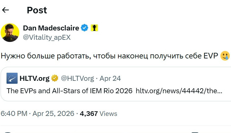This screenshot has width=231, height=133.
Task: Click the gold verified badge beside HLTV.org
Action: coord(55,78)
